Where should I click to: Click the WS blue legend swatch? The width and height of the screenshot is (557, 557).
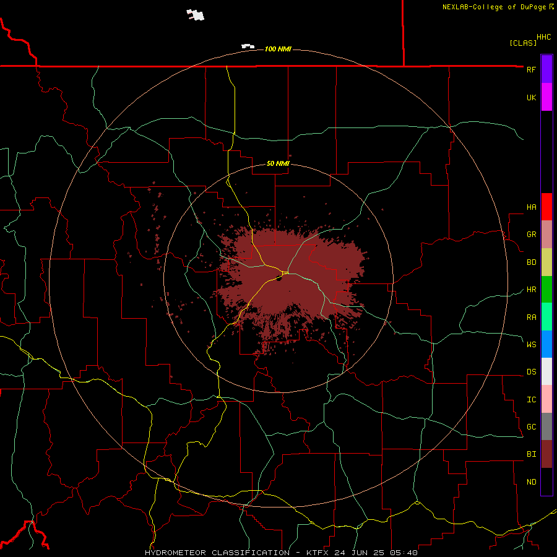coord(546,344)
